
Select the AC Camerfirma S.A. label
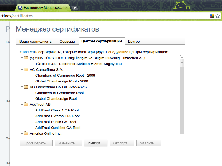[x=46, y=70]
